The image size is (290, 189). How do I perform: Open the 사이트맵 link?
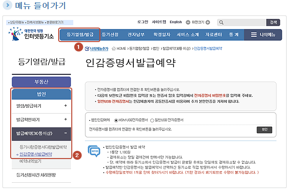click(159, 22)
